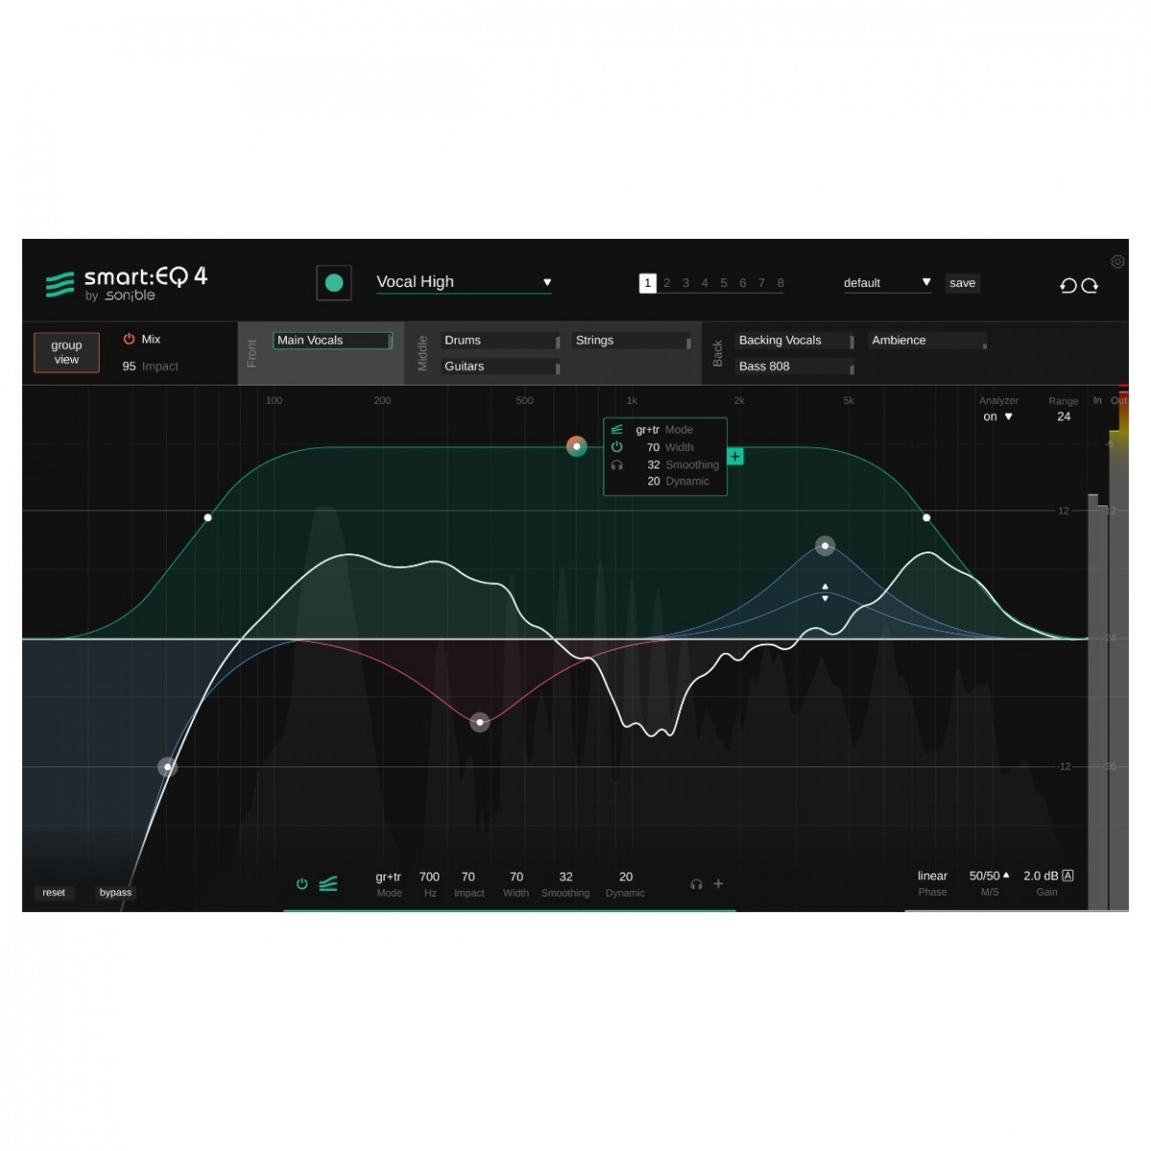Screen dimensions: 1151x1151
Task: Click the smart filter waves icon in bottom bar
Action: tap(328, 884)
